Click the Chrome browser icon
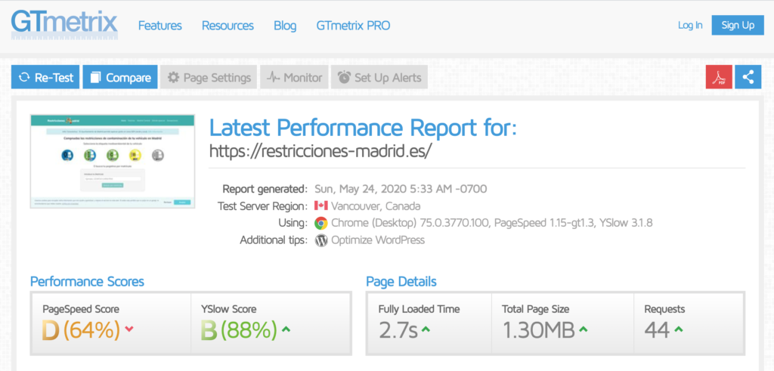The image size is (774, 371). tap(320, 223)
